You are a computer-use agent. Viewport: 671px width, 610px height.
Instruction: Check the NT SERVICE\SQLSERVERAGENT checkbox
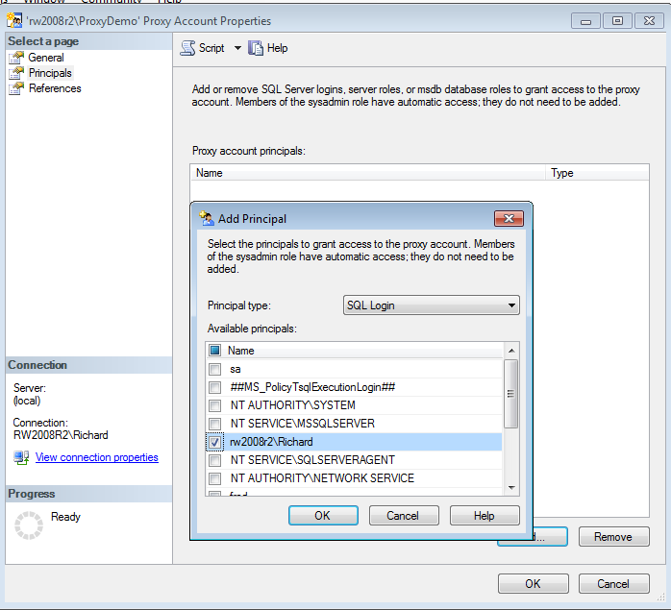(x=214, y=460)
